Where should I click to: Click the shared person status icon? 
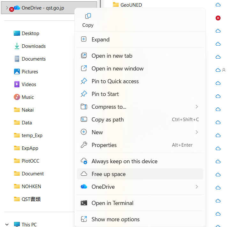224,70
